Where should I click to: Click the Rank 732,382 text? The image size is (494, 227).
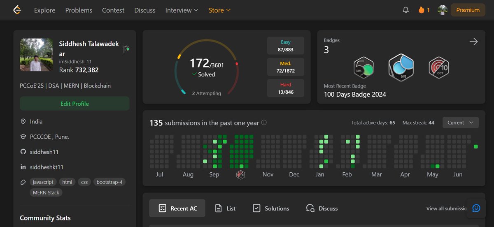pos(79,70)
